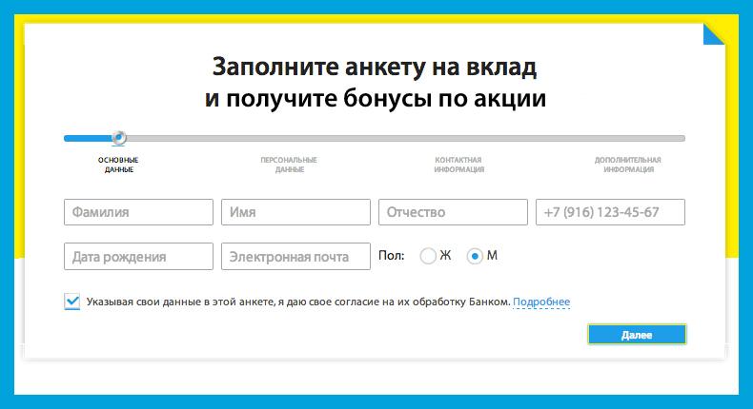This screenshot has height=409, width=753.
Task: Click the phone field +7 (916) 123-45-67
Action: coord(610,212)
